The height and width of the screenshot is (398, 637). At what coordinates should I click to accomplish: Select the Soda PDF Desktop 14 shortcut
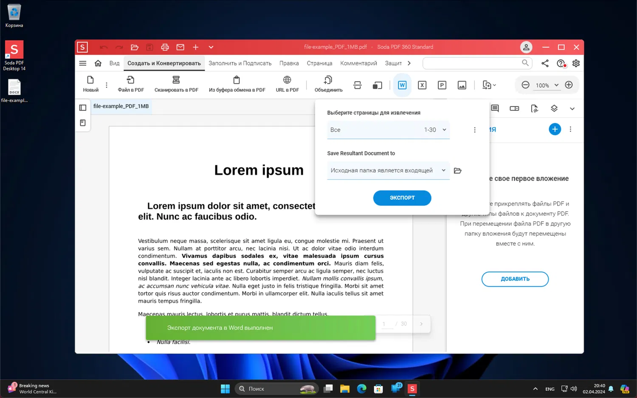pyautogui.click(x=14, y=56)
